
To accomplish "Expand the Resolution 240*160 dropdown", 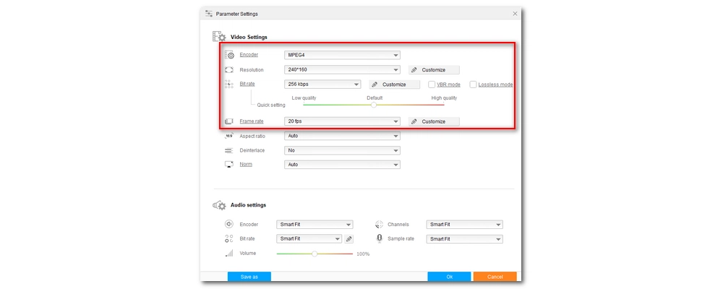I will click(342, 70).
